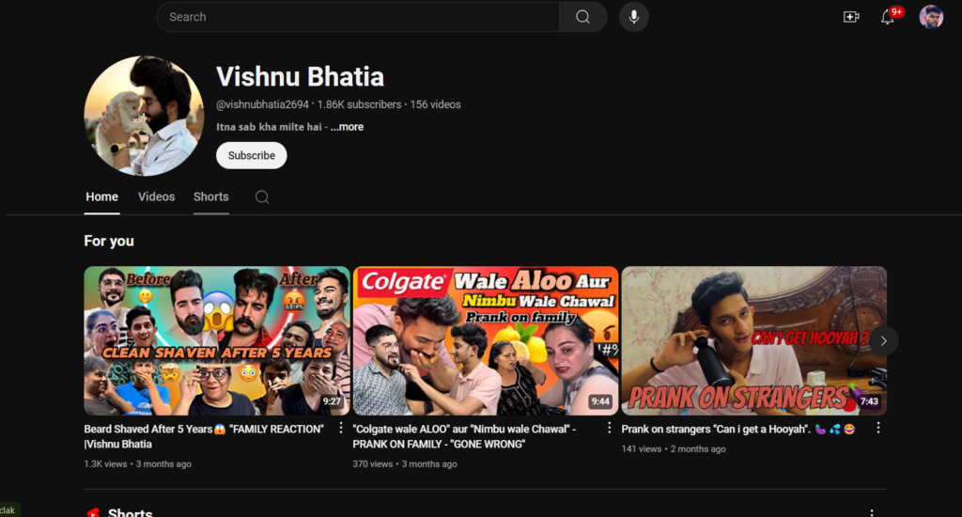Activate voice search microphone icon
Image resolution: width=962 pixels, height=517 pixels.
634,17
